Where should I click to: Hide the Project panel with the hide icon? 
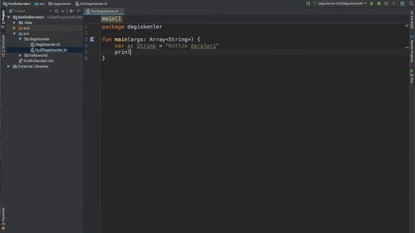(79, 11)
